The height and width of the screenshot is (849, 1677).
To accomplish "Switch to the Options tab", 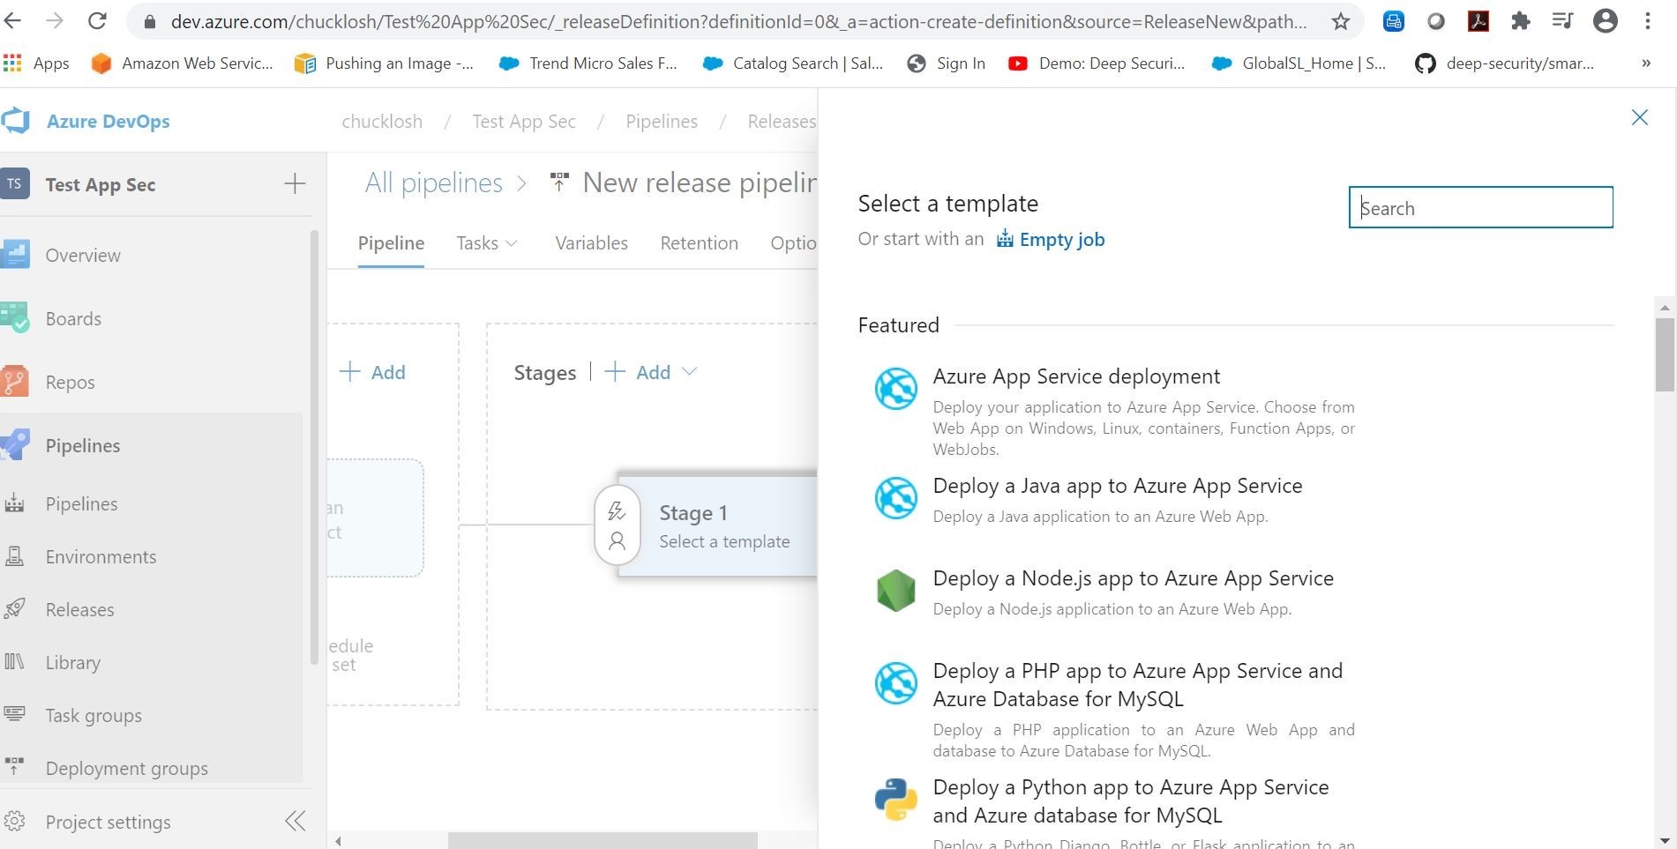I will pos(793,243).
